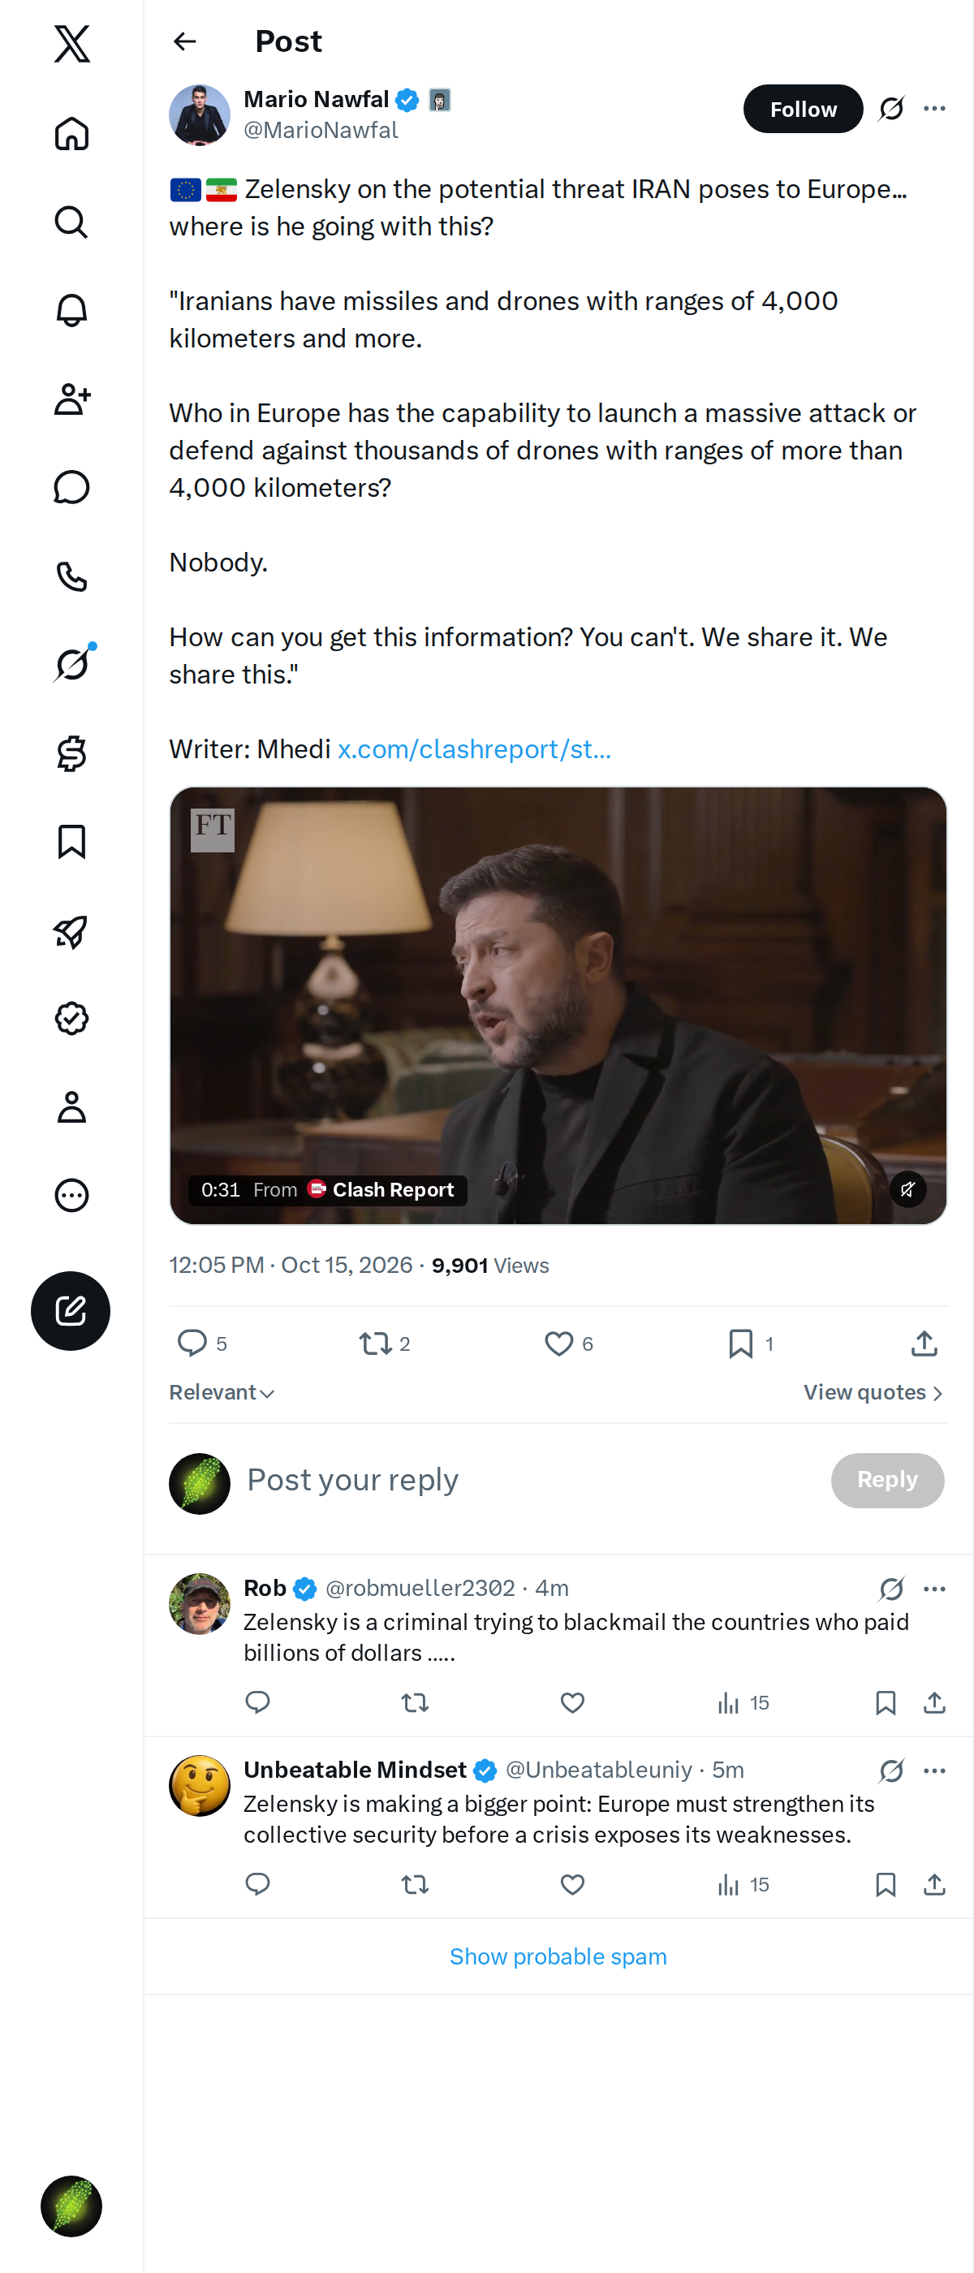Open Notifications bell in sidebar
Viewport: 974px width, 2273px height.
pyautogui.click(x=71, y=311)
